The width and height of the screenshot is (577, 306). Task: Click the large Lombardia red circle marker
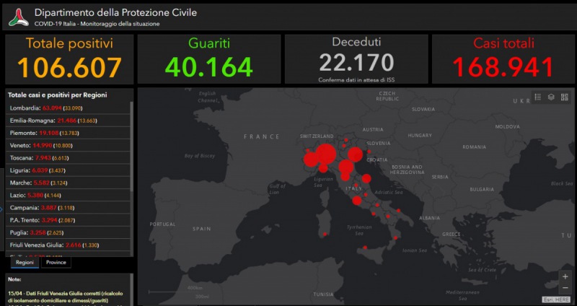pos(325,153)
